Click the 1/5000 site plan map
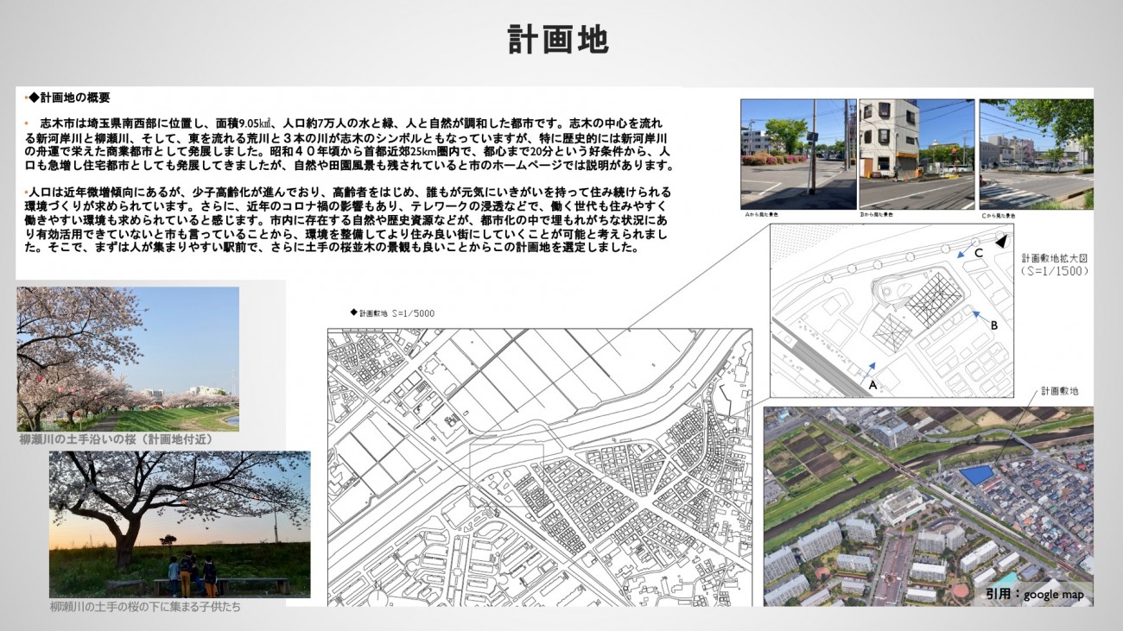This screenshot has height=631, width=1123. 539,466
